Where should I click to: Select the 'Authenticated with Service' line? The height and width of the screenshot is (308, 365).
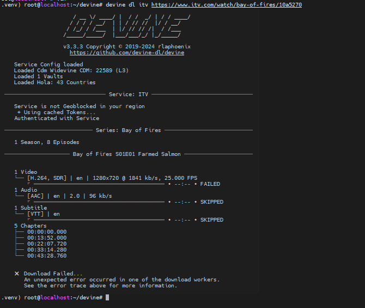(x=57, y=118)
